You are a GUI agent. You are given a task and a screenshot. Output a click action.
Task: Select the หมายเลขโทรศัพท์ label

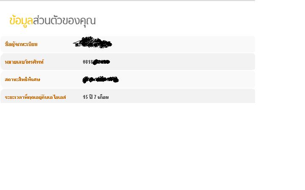click(x=24, y=62)
